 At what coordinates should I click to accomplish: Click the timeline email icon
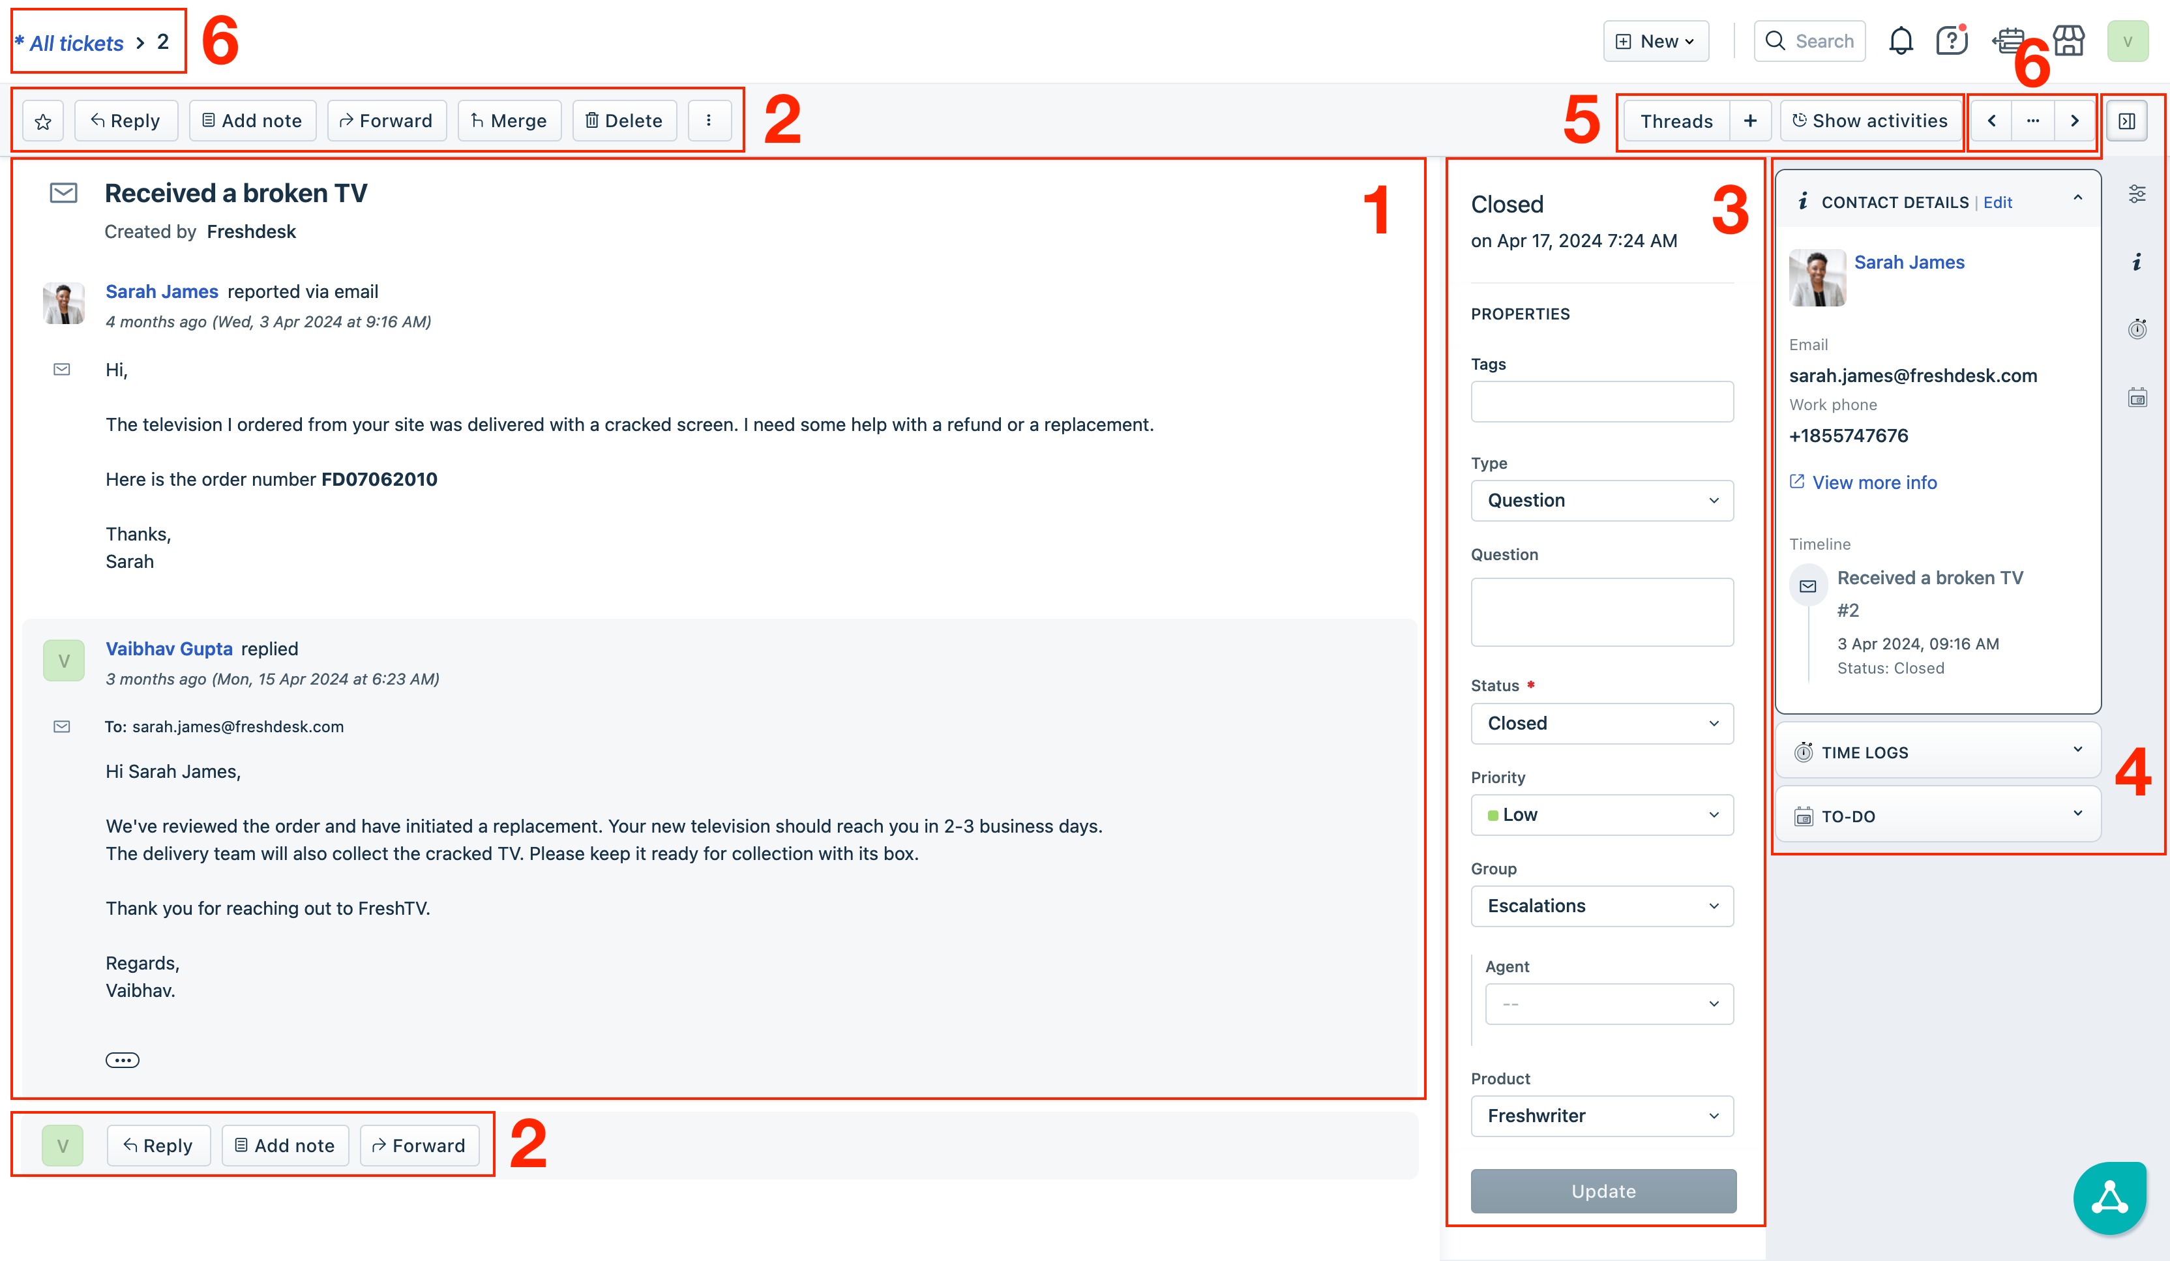click(x=1807, y=586)
